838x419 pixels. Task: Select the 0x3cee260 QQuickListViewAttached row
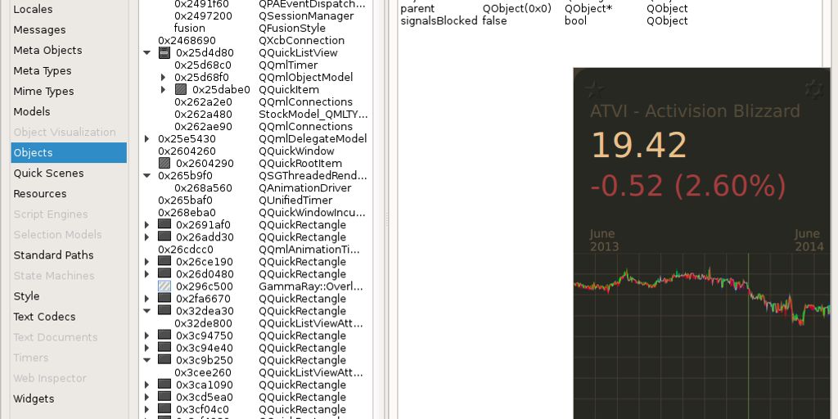[x=255, y=372]
